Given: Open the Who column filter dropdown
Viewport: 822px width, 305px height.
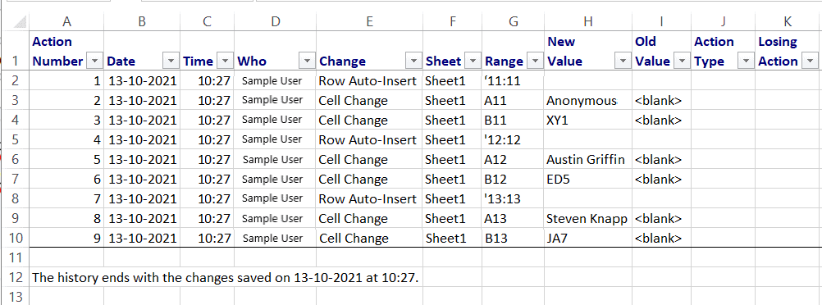Looking at the screenshot, I should 307,61.
